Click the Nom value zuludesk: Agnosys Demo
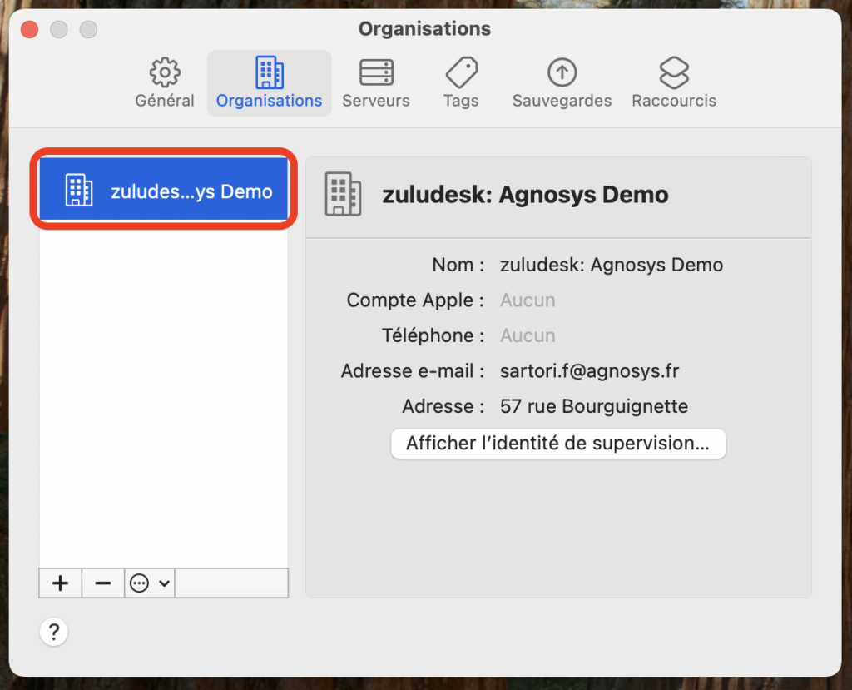 [x=612, y=265]
